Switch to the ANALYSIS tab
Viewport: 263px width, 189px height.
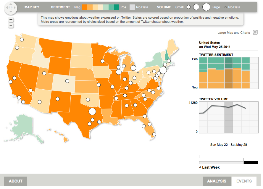[x=217, y=181]
